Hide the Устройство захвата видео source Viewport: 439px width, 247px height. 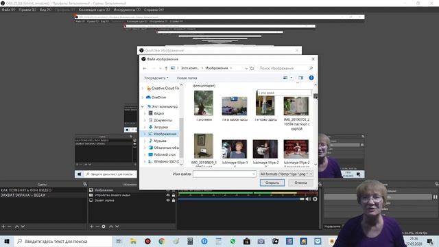(x=168, y=195)
